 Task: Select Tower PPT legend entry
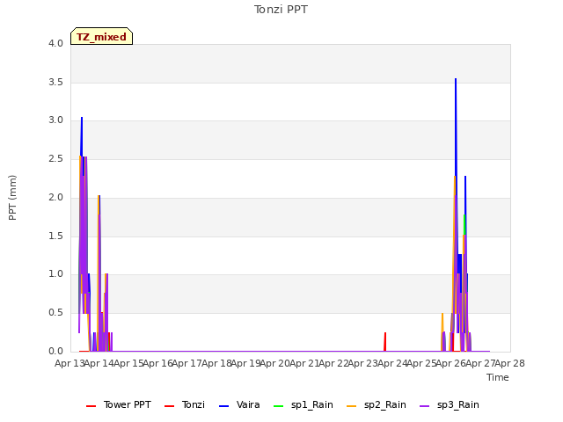(x=119, y=404)
